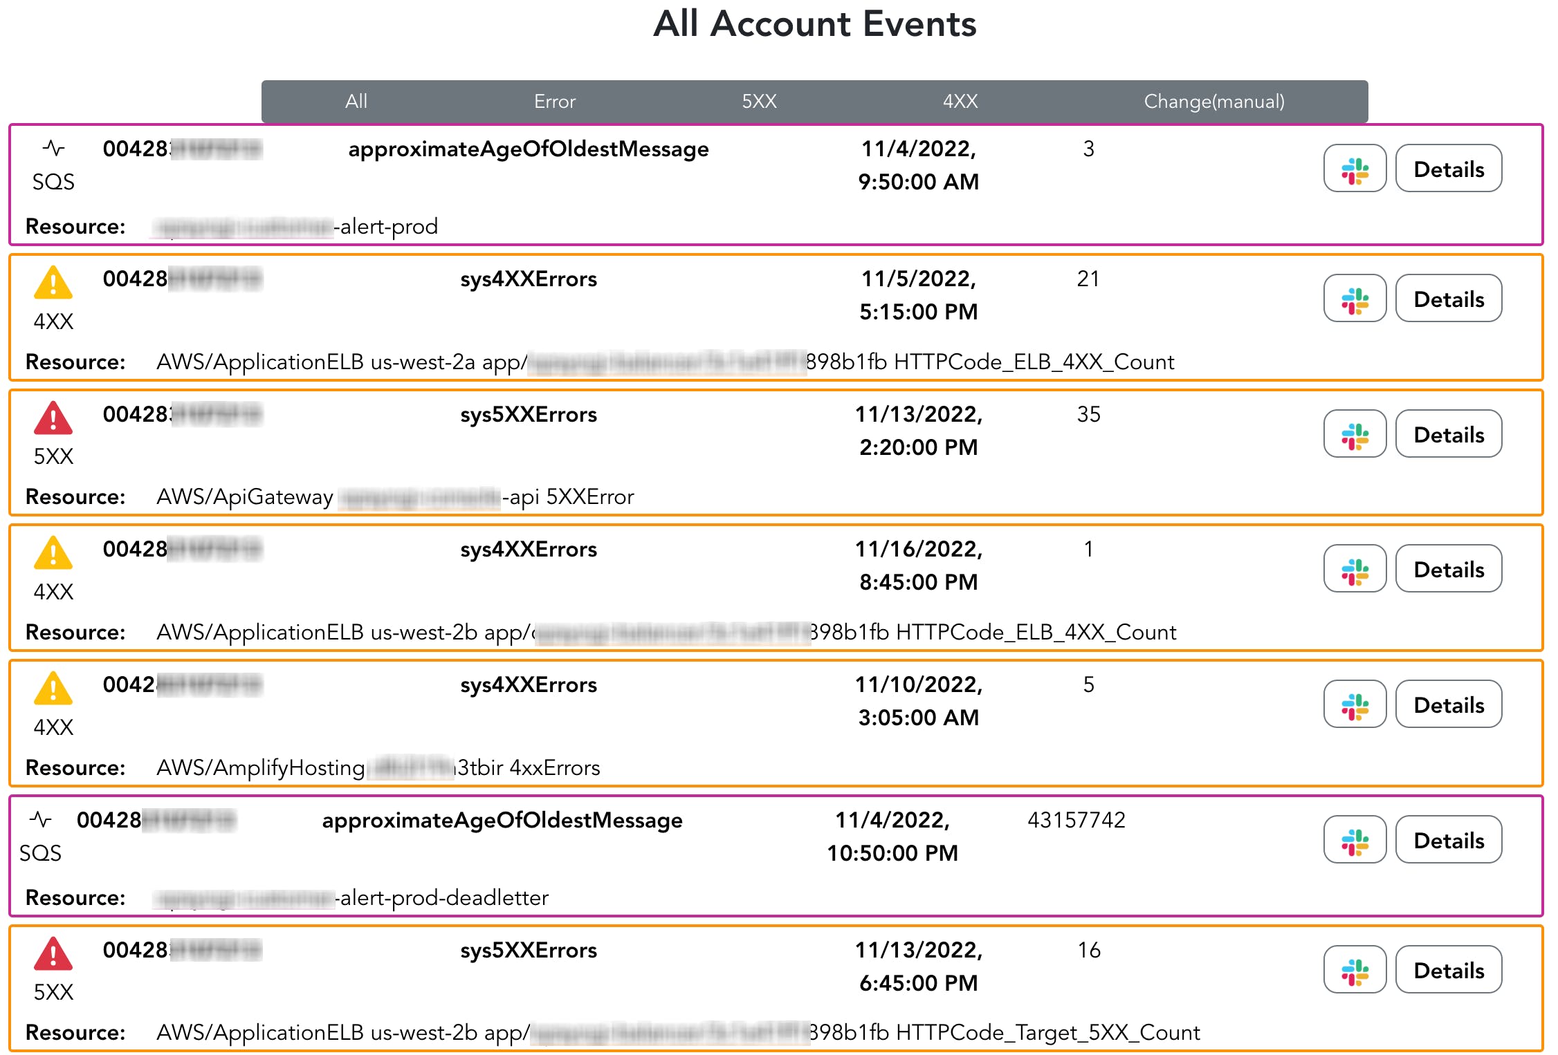The height and width of the screenshot is (1055, 1558).
Task: Select the 5XX filter tab
Action: (x=759, y=102)
